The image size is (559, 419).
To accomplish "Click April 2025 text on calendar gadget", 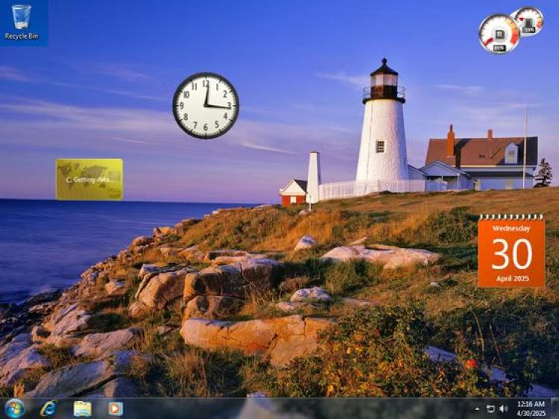I will coord(511,278).
